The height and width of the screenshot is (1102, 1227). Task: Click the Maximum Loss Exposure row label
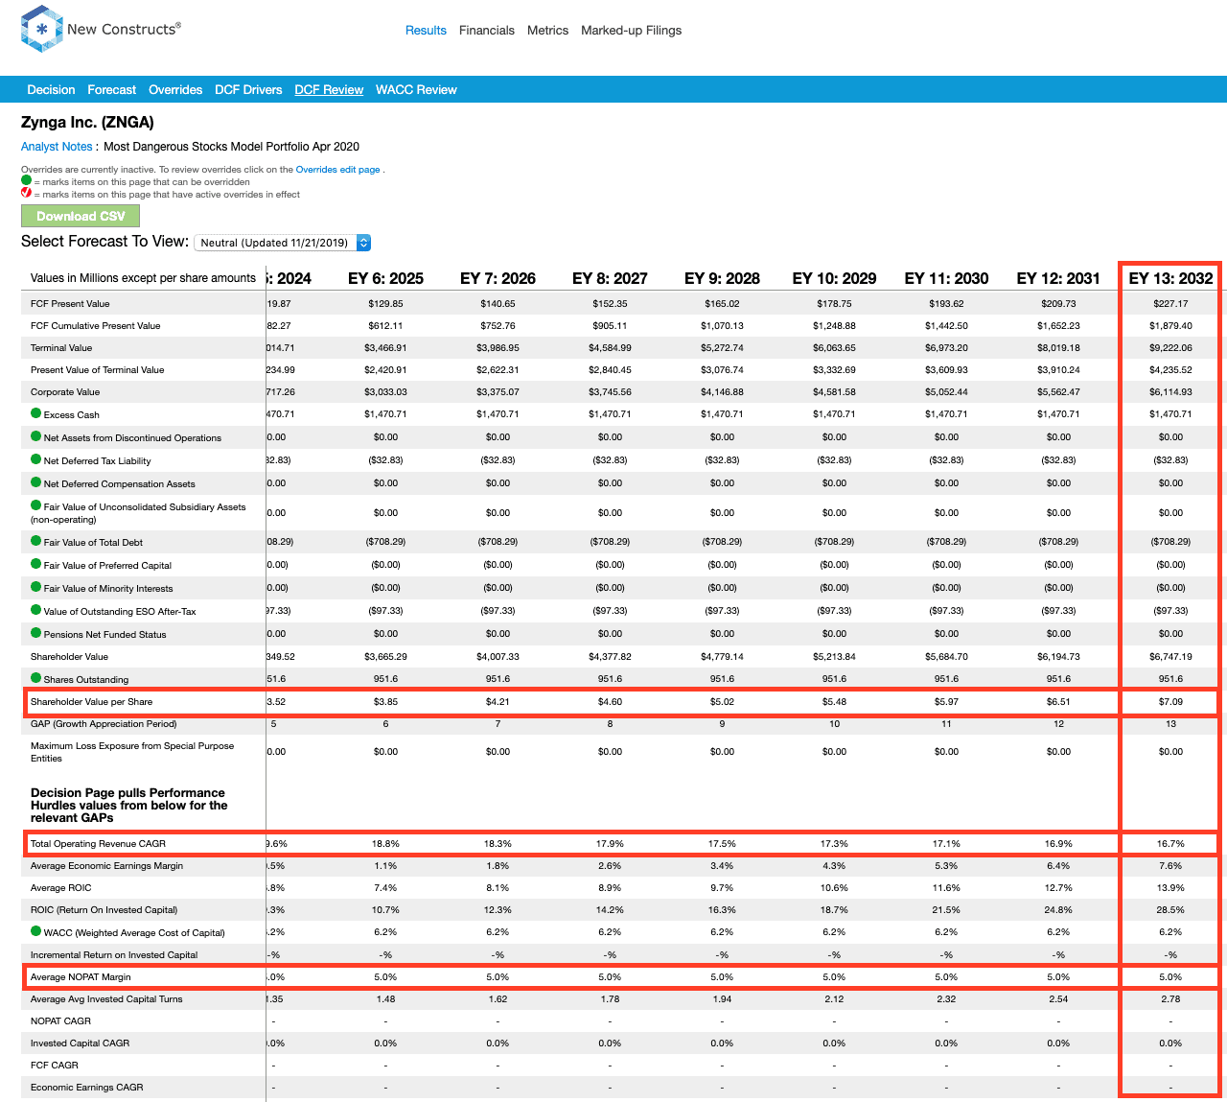pyautogui.click(x=132, y=752)
